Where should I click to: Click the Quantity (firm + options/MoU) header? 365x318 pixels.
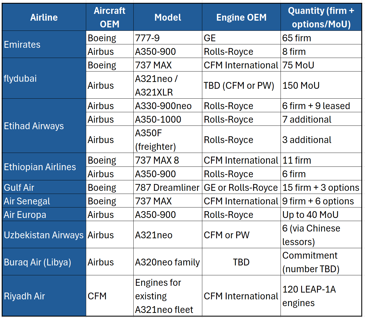click(x=321, y=17)
